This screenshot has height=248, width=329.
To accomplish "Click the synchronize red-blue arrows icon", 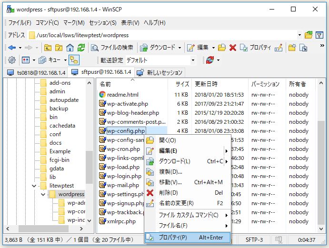I will 210,60.
